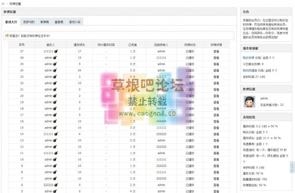The image size is (295, 193).
Task: Click the bomb icon in row 25
Action: coord(55,64)
